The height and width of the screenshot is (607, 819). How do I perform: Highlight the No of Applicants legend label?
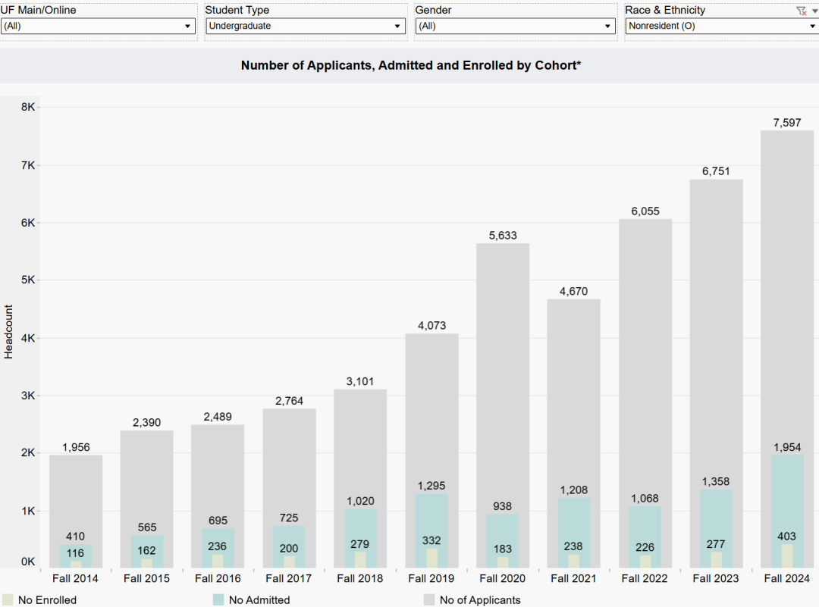tap(480, 600)
